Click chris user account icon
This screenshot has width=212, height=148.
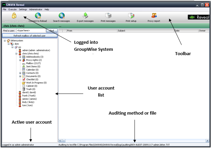(x=20, y=53)
